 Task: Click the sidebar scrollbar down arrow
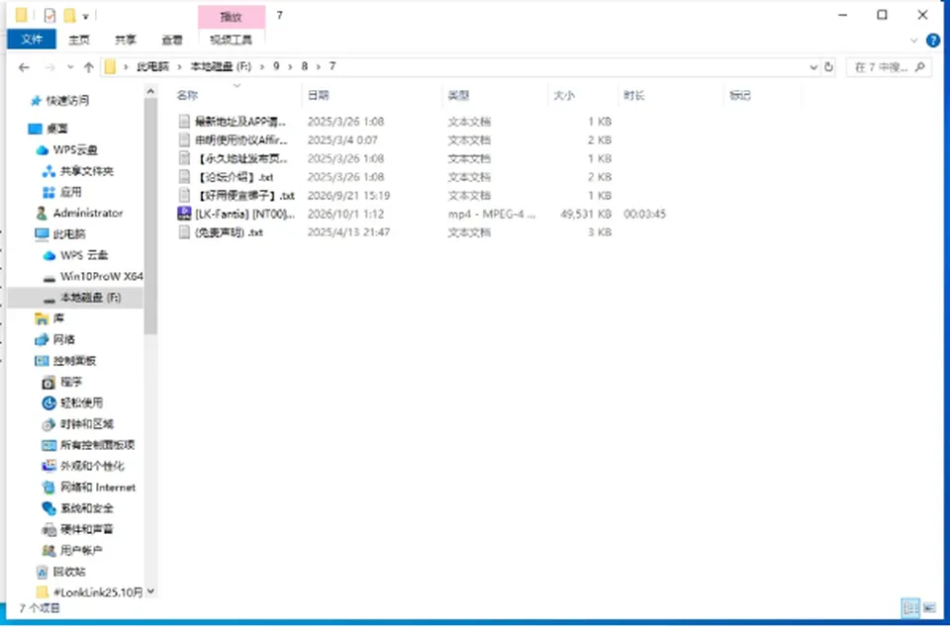150,591
